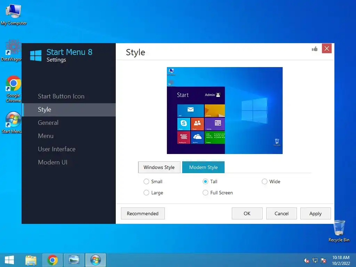Screen dimensions: 356x267
Task: Click the Start menu style preview image
Action: point(225,111)
